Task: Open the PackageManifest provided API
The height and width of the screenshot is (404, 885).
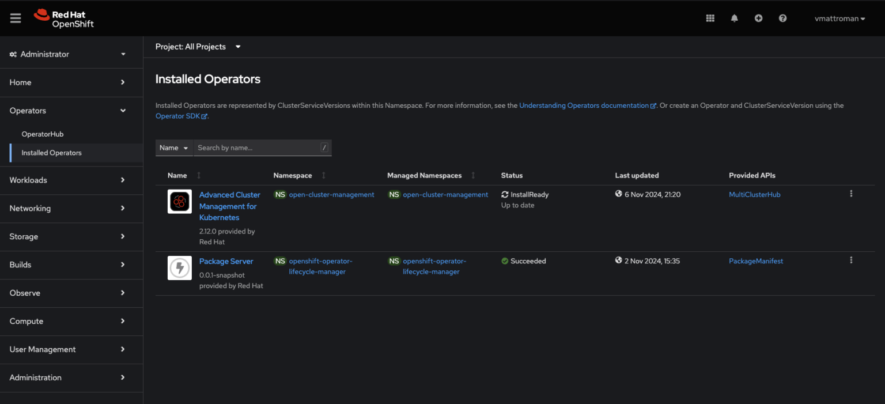Action: [756, 261]
